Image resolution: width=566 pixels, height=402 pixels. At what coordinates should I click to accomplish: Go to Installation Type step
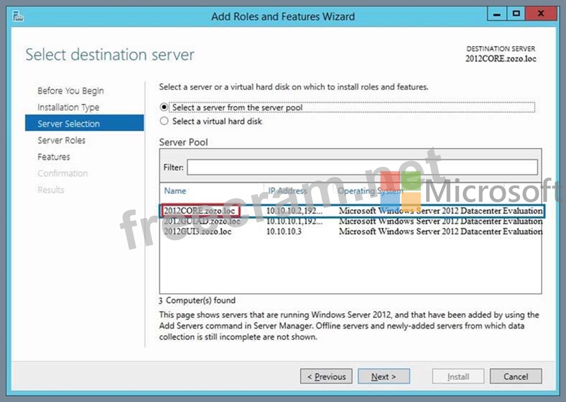click(x=68, y=107)
